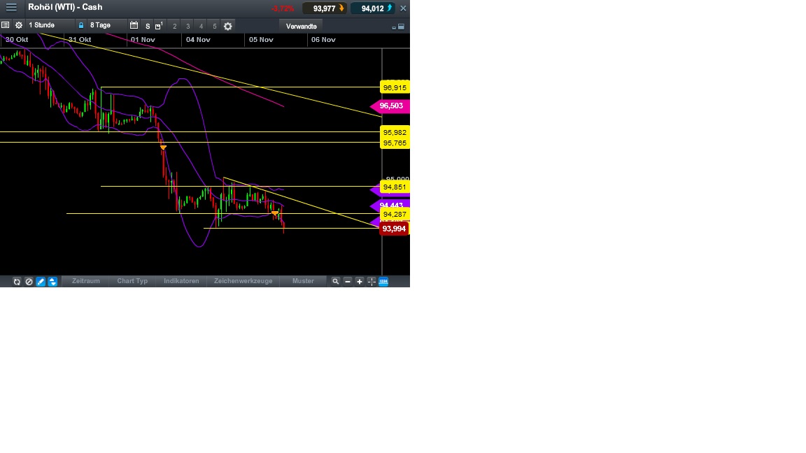Select saved chart layout 2
The height and width of the screenshot is (453, 806).
coord(174,26)
